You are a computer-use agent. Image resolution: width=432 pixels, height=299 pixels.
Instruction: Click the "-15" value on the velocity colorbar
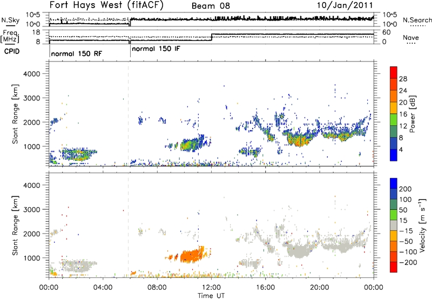(x=406, y=231)
